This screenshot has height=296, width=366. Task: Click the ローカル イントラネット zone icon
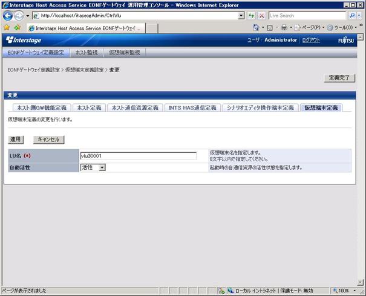(x=230, y=291)
